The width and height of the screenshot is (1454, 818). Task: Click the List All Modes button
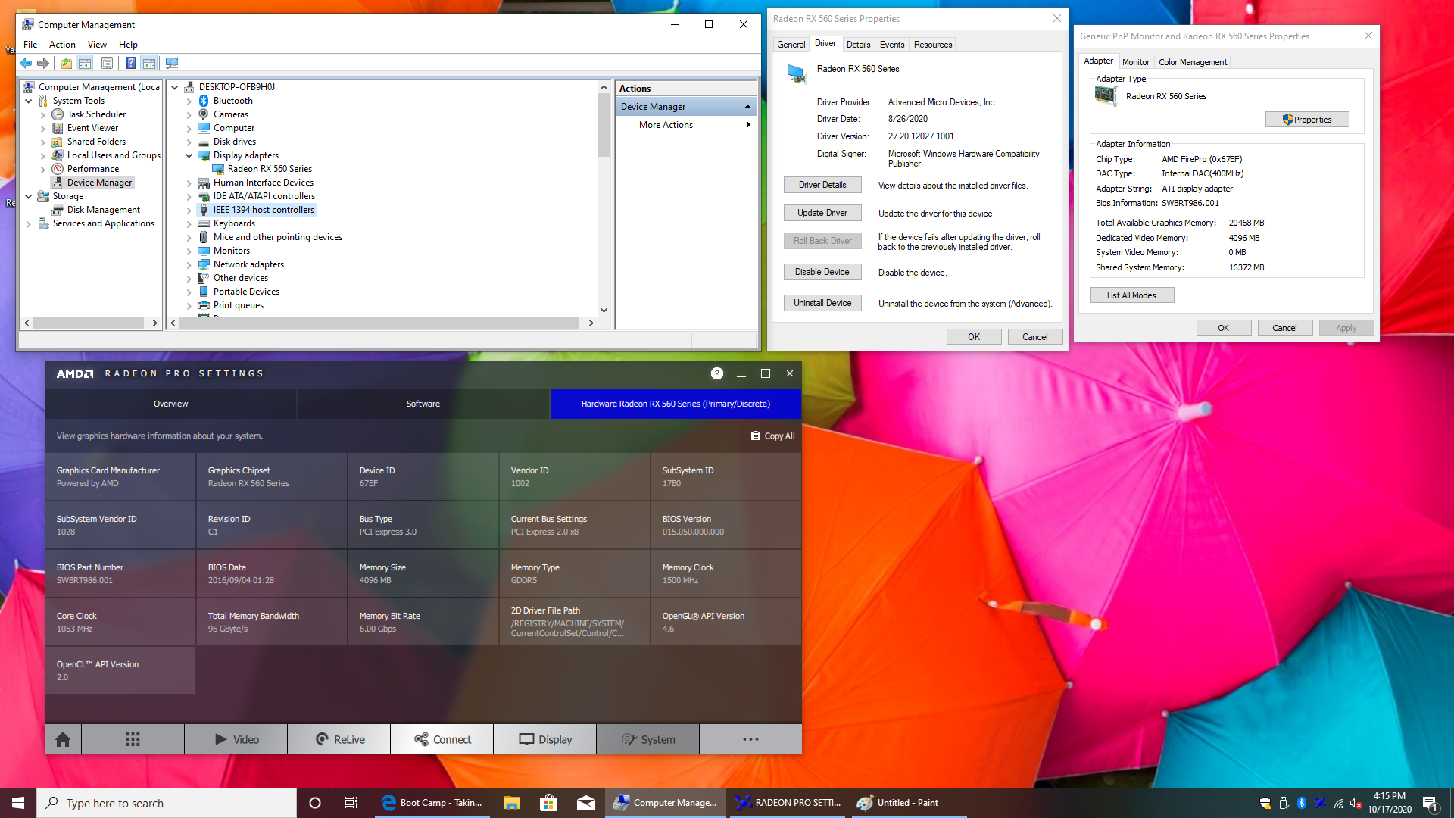[1131, 295]
